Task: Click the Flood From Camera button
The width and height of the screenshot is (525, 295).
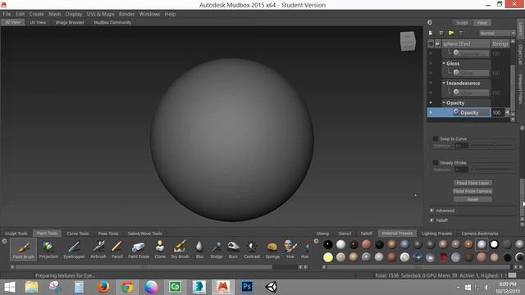Action: (472, 191)
